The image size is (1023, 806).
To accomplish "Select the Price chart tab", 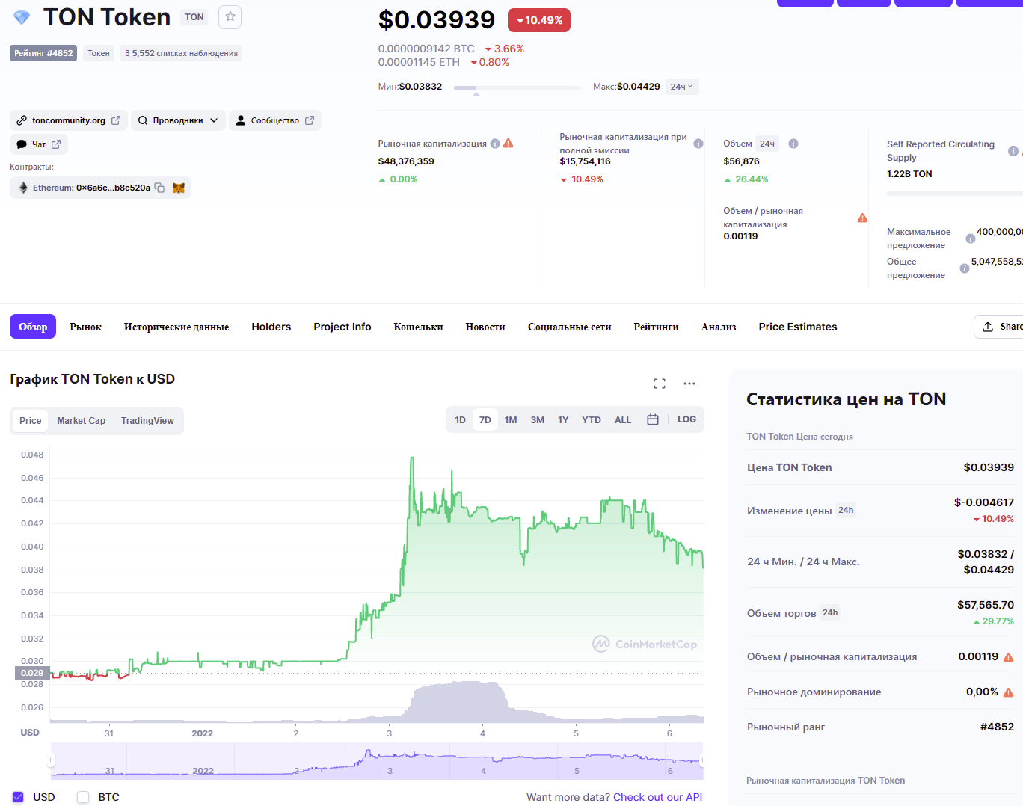I will point(31,421).
